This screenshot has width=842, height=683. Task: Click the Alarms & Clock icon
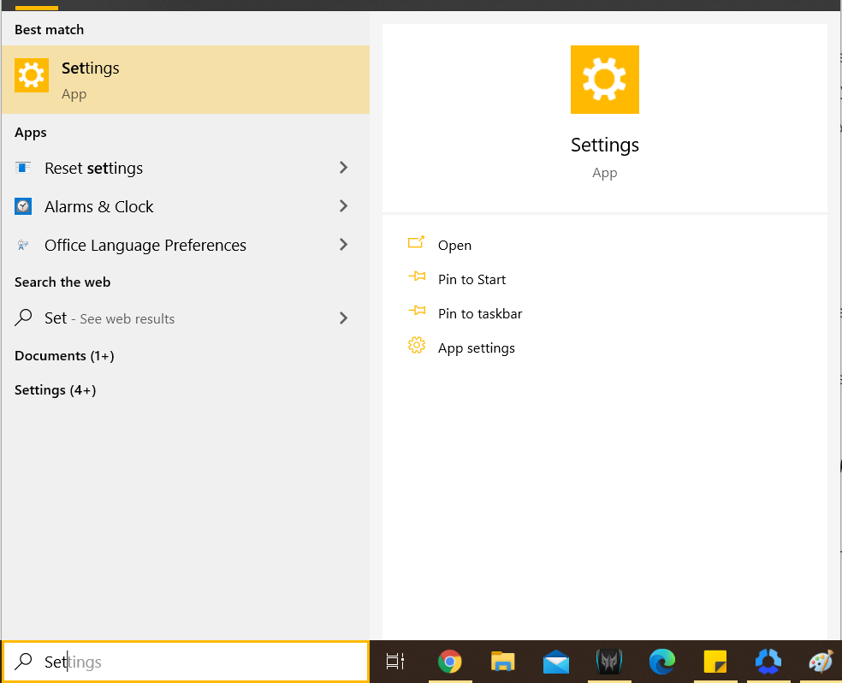pyautogui.click(x=23, y=206)
